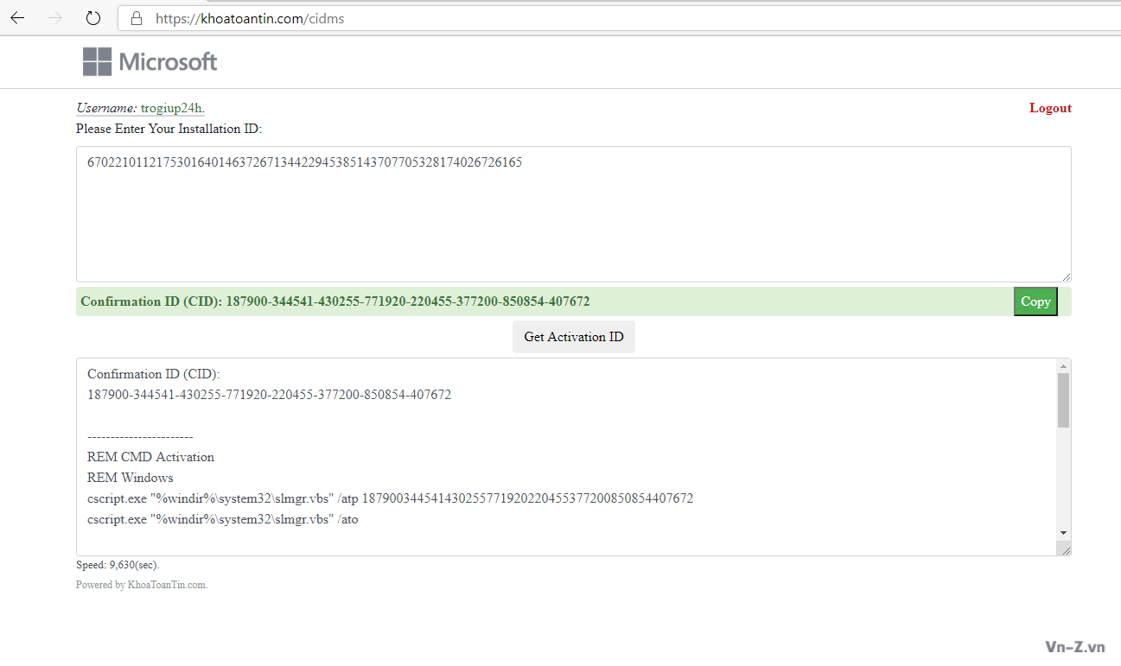The width and height of the screenshot is (1121, 666).
Task: Click the browser forward arrow
Action: coord(56,18)
